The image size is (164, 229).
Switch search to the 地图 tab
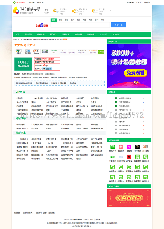90,20
